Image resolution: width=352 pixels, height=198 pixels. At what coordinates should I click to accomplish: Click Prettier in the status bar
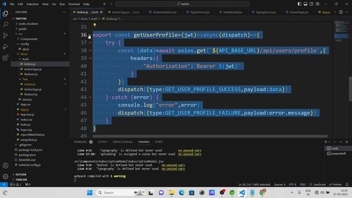point(335,185)
